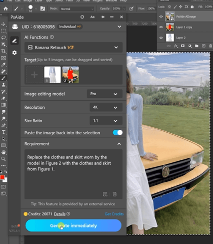
Task: Click the red foreground color swatch
Action: pyautogui.click(x=2, y=177)
